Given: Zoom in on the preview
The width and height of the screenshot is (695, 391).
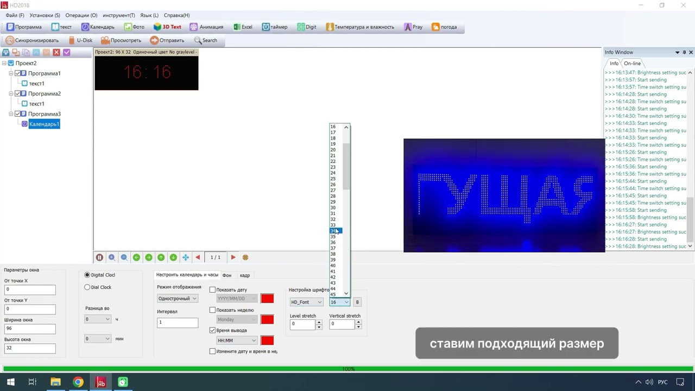Looking at the screenshot, I should 112,257.
